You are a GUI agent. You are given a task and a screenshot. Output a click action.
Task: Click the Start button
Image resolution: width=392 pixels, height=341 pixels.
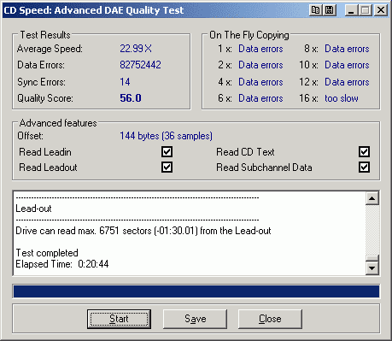(119, 319)
